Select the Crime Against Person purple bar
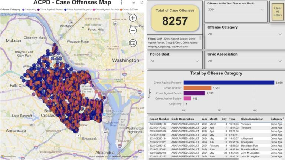This screenshot has height=160, width=285. 194,93
